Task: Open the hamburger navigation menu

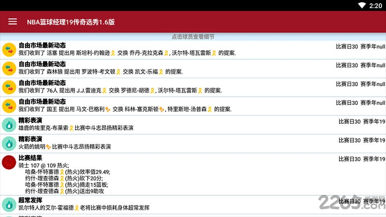Action: (13, 22)
